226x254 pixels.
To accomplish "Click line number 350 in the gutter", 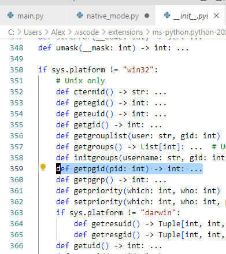I will 17,70.
